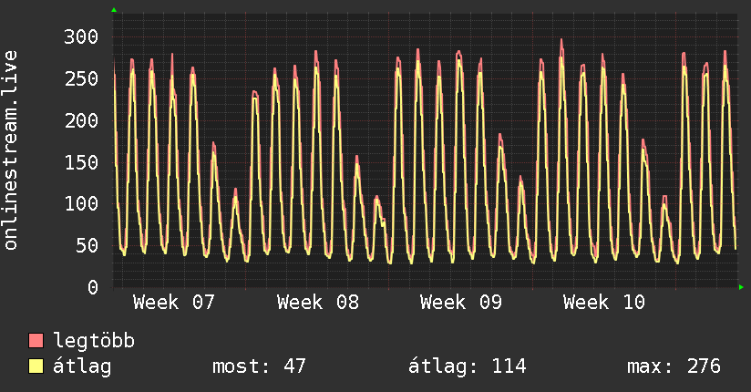This screenshot has width=751, height=392.
Task: Select the 'max: 276' statistic
Action: [x=674, y=366]
